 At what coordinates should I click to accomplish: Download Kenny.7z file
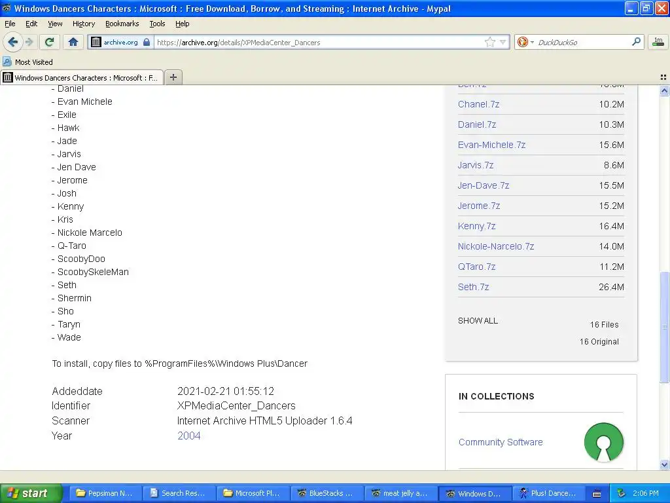coord(476,226)
